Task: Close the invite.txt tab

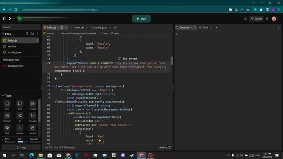Action: tap(87, 27)
